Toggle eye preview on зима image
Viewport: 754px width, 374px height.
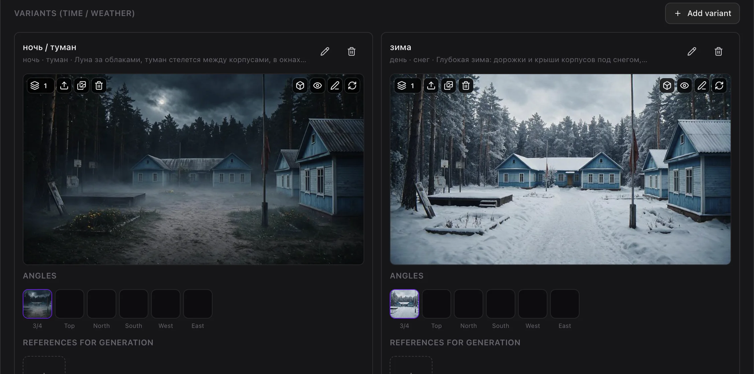click(x=684, y=86)
